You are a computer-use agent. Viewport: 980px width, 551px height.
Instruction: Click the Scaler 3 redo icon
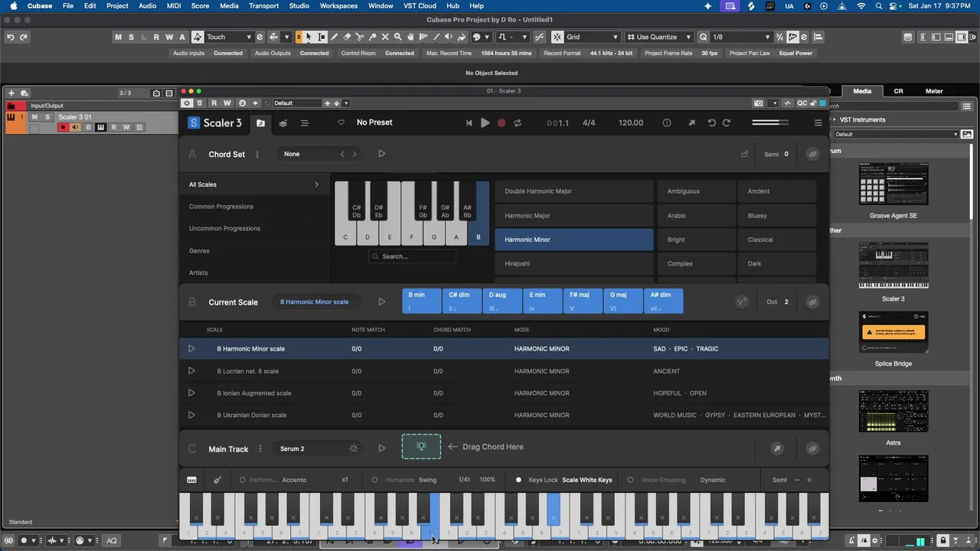click(727, 122)
